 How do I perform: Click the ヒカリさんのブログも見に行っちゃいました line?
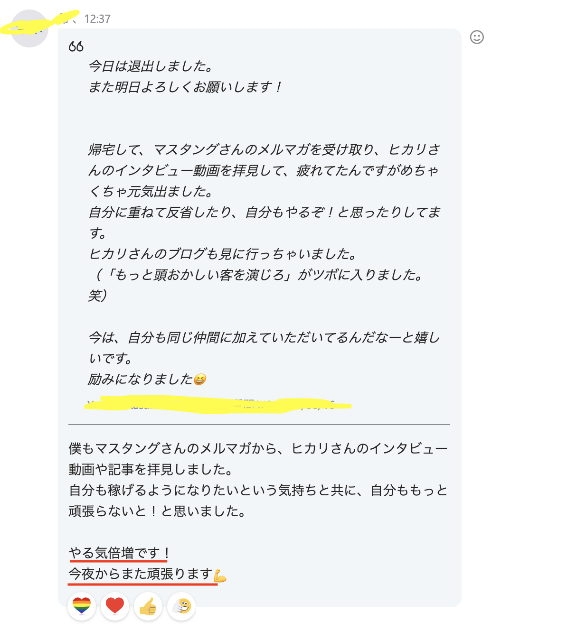click(223, 254)
